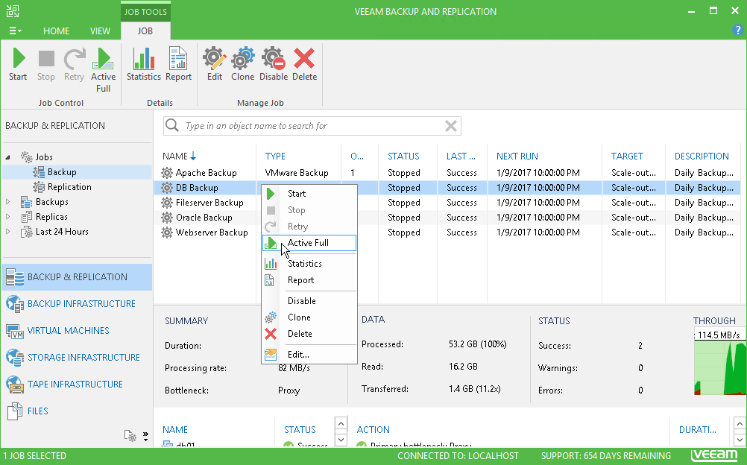Image resolution: width=747 pixels, height=465 pixels.
Task: Click the Stop ribbon icon
Action: [46, 64]
